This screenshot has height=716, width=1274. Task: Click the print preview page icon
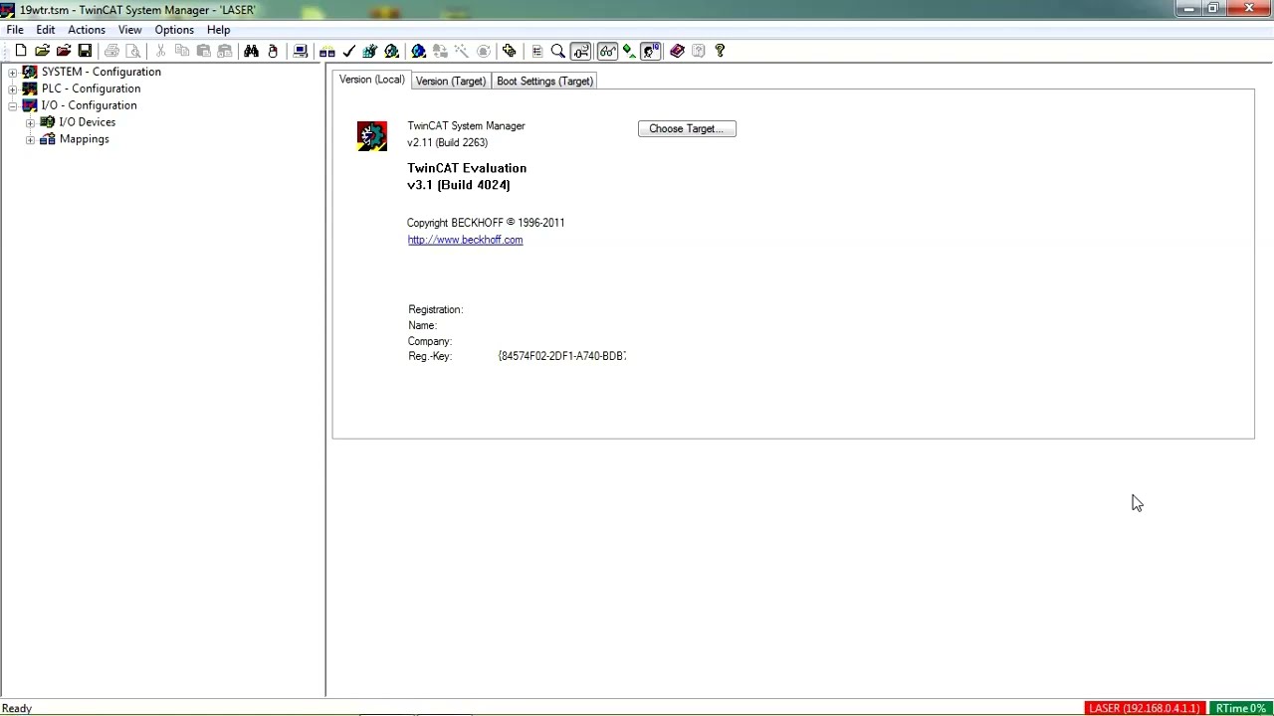coord(133,51)
